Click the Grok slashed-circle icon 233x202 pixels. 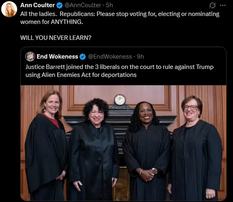(x=212, y=5)
